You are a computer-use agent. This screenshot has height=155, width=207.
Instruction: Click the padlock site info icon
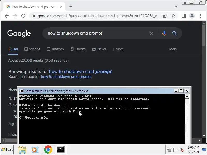pyautogui.click(x=34, y=16)
